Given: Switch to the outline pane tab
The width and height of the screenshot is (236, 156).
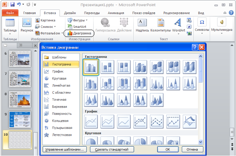Looking at the screenshot, I should 21,45.
